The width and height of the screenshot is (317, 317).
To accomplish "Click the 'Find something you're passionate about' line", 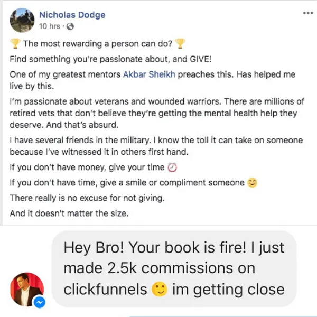I will pyautogui.click(x=110, y=59).
